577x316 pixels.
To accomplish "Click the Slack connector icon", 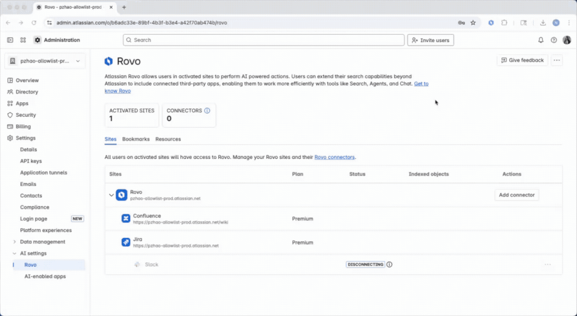I will pos(137,265).
